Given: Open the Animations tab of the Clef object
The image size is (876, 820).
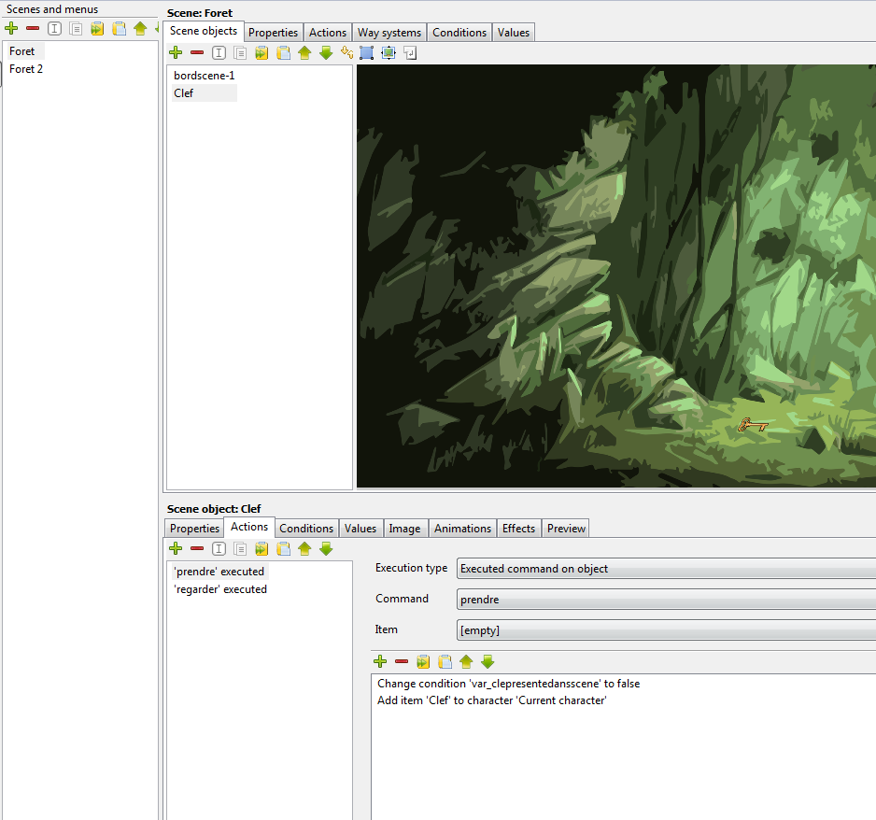Looking at the screenshot, I should (462, 529).
